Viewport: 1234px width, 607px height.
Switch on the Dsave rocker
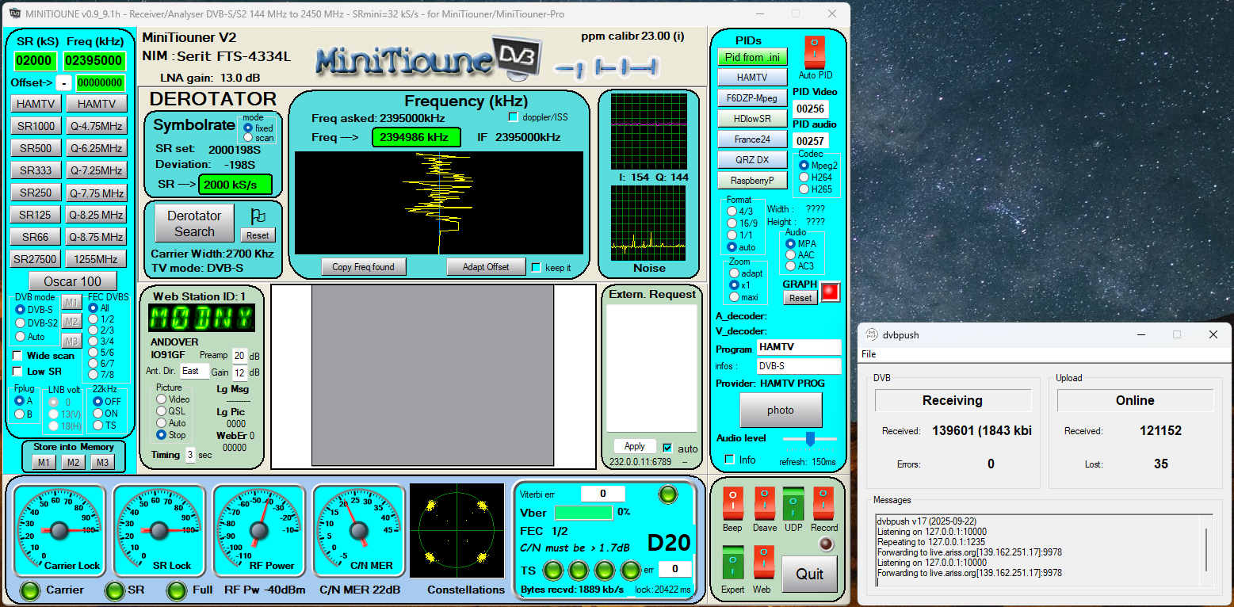pos(765,504)
